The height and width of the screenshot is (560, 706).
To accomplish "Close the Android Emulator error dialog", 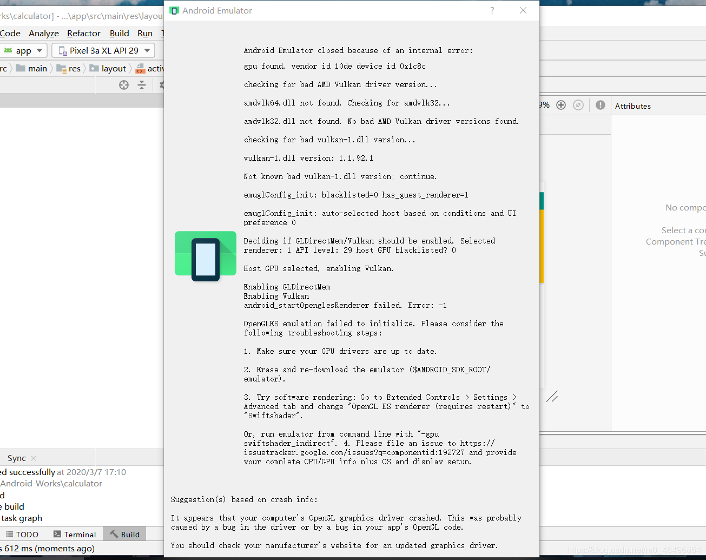I will pyautogui.click(x=523, y=10).
